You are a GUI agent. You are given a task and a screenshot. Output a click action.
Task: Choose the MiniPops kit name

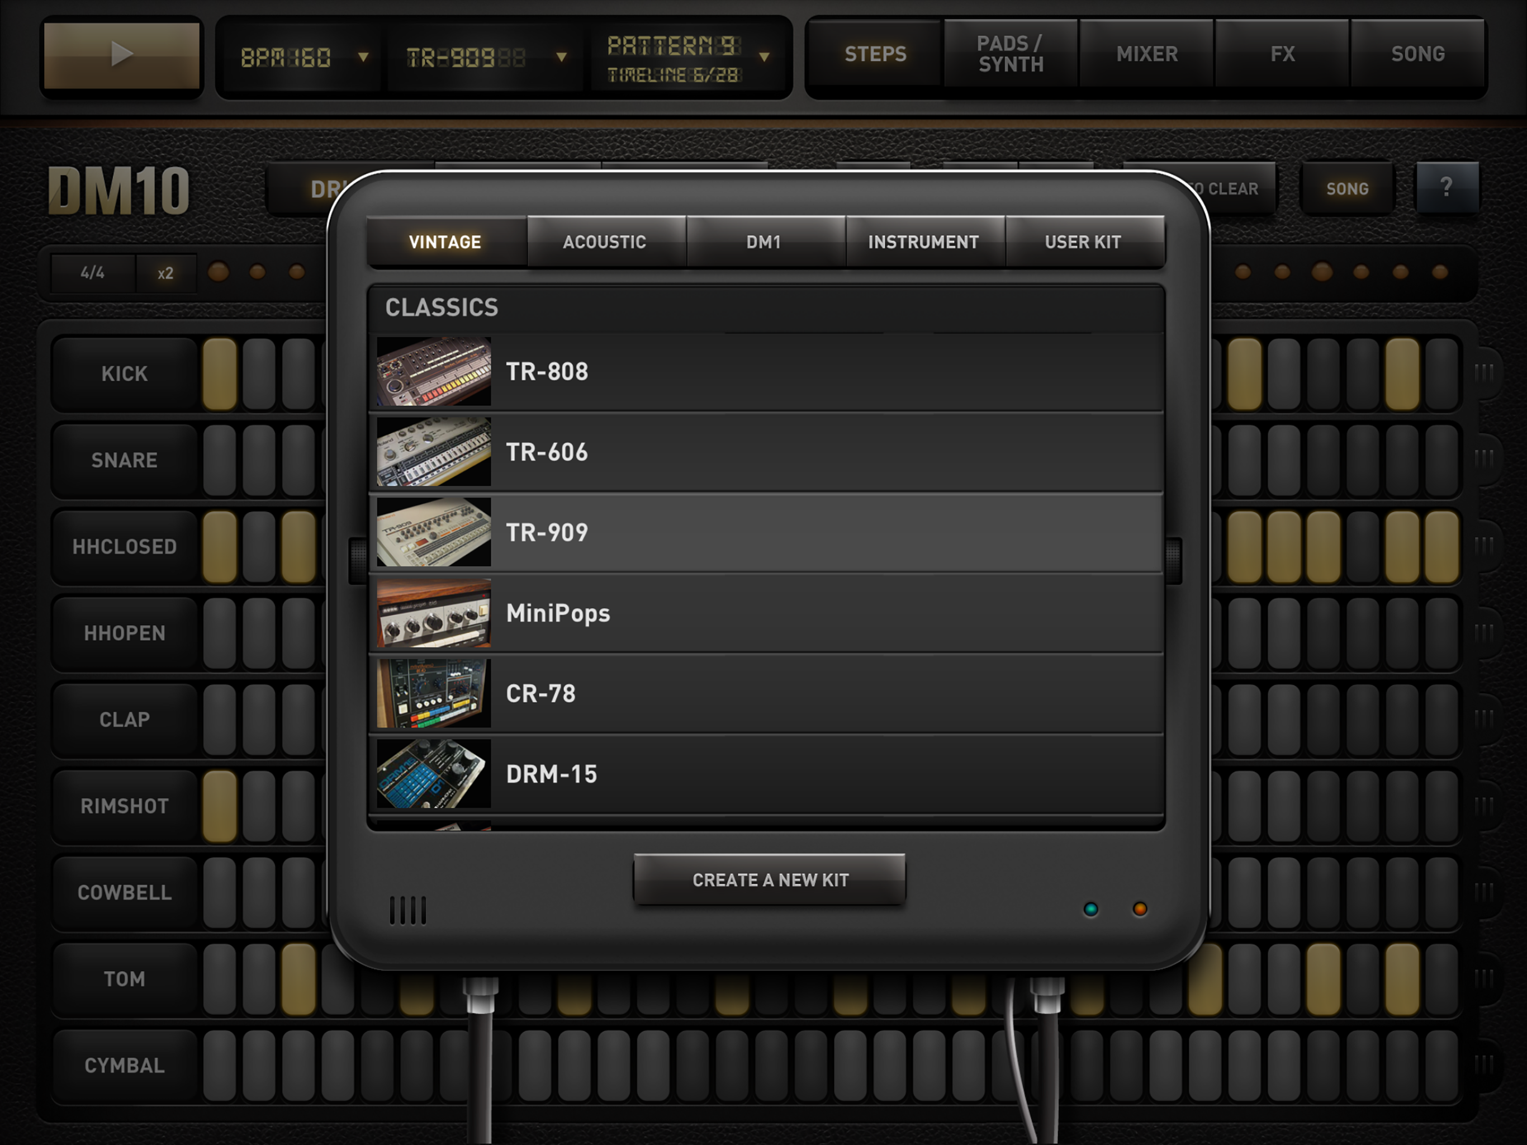pos(558,614)
